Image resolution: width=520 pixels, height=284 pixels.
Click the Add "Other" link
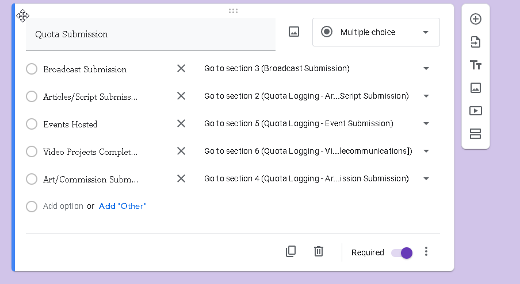pyautogui.click(x=123, y=206)
